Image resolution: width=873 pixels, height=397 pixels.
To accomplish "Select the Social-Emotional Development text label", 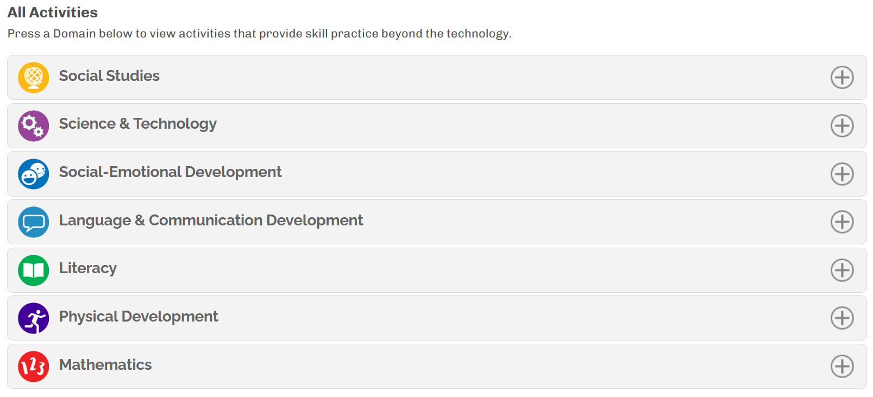I will [171, 172].
